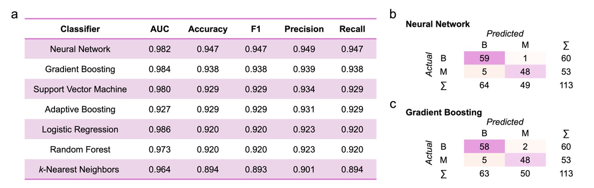Click Logistic Regression's AUC value 0.986
The image size is (594, 188).
click(160, 129)
